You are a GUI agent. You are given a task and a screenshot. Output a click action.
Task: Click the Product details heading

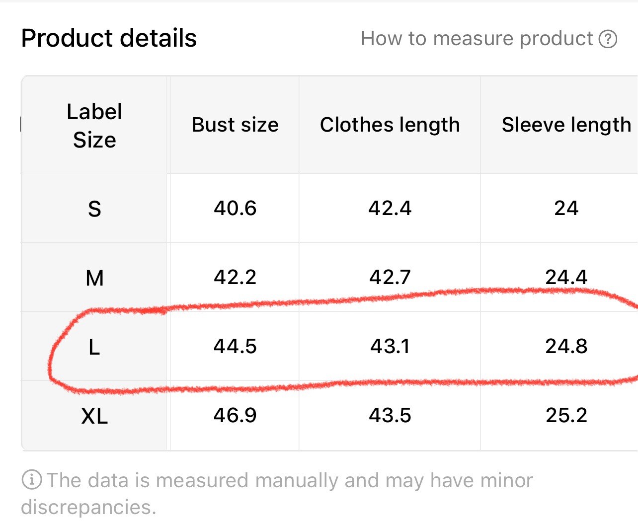(109, 38)
